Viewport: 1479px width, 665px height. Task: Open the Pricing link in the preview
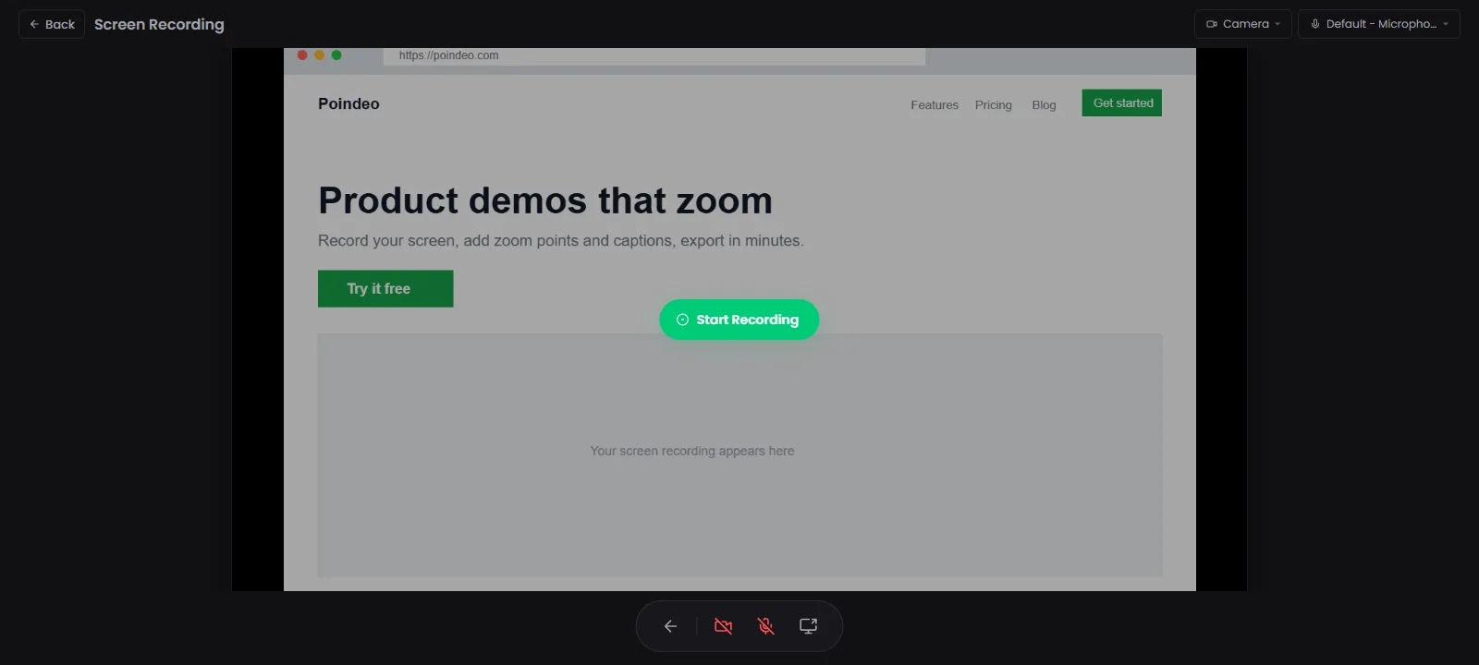click(994, 105)
